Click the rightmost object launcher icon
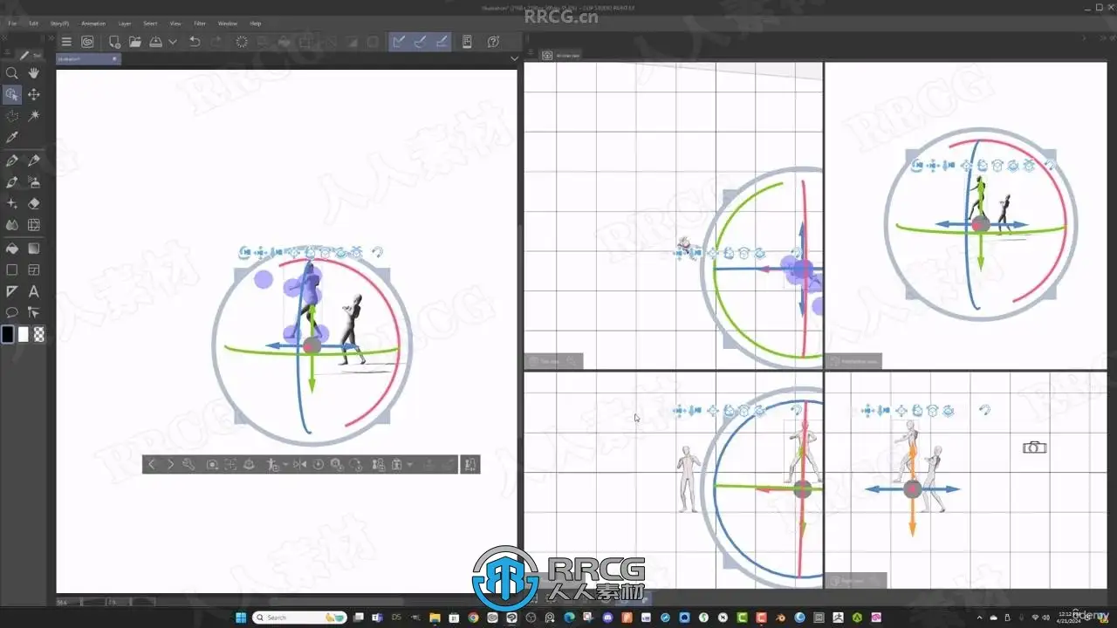1117x628 pixels. pyautogui.click(x=470, y=465)
